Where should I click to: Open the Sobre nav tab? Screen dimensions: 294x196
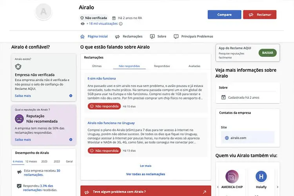pos(158,36)
